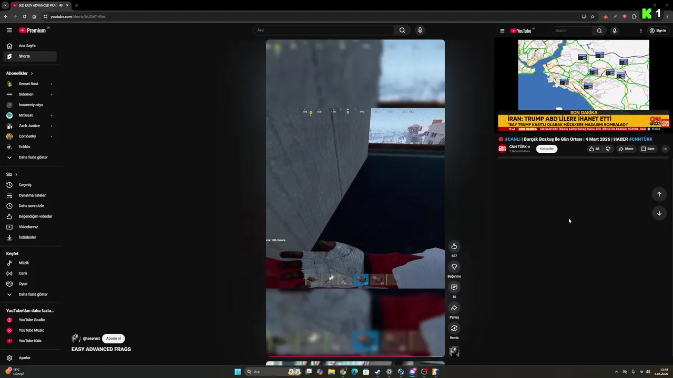Open Daha sonra izle watch later list
This screenshot has height=378, width=673.
30,206
